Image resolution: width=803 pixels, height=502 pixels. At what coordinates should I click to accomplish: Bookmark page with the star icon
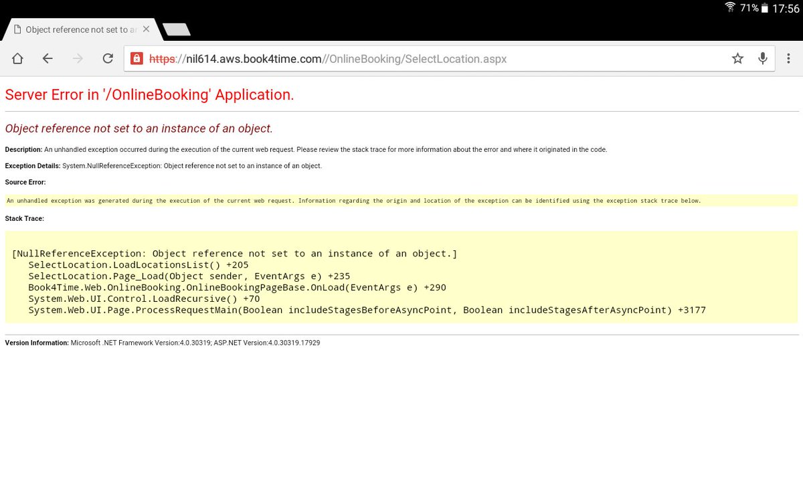coord(737,59)
